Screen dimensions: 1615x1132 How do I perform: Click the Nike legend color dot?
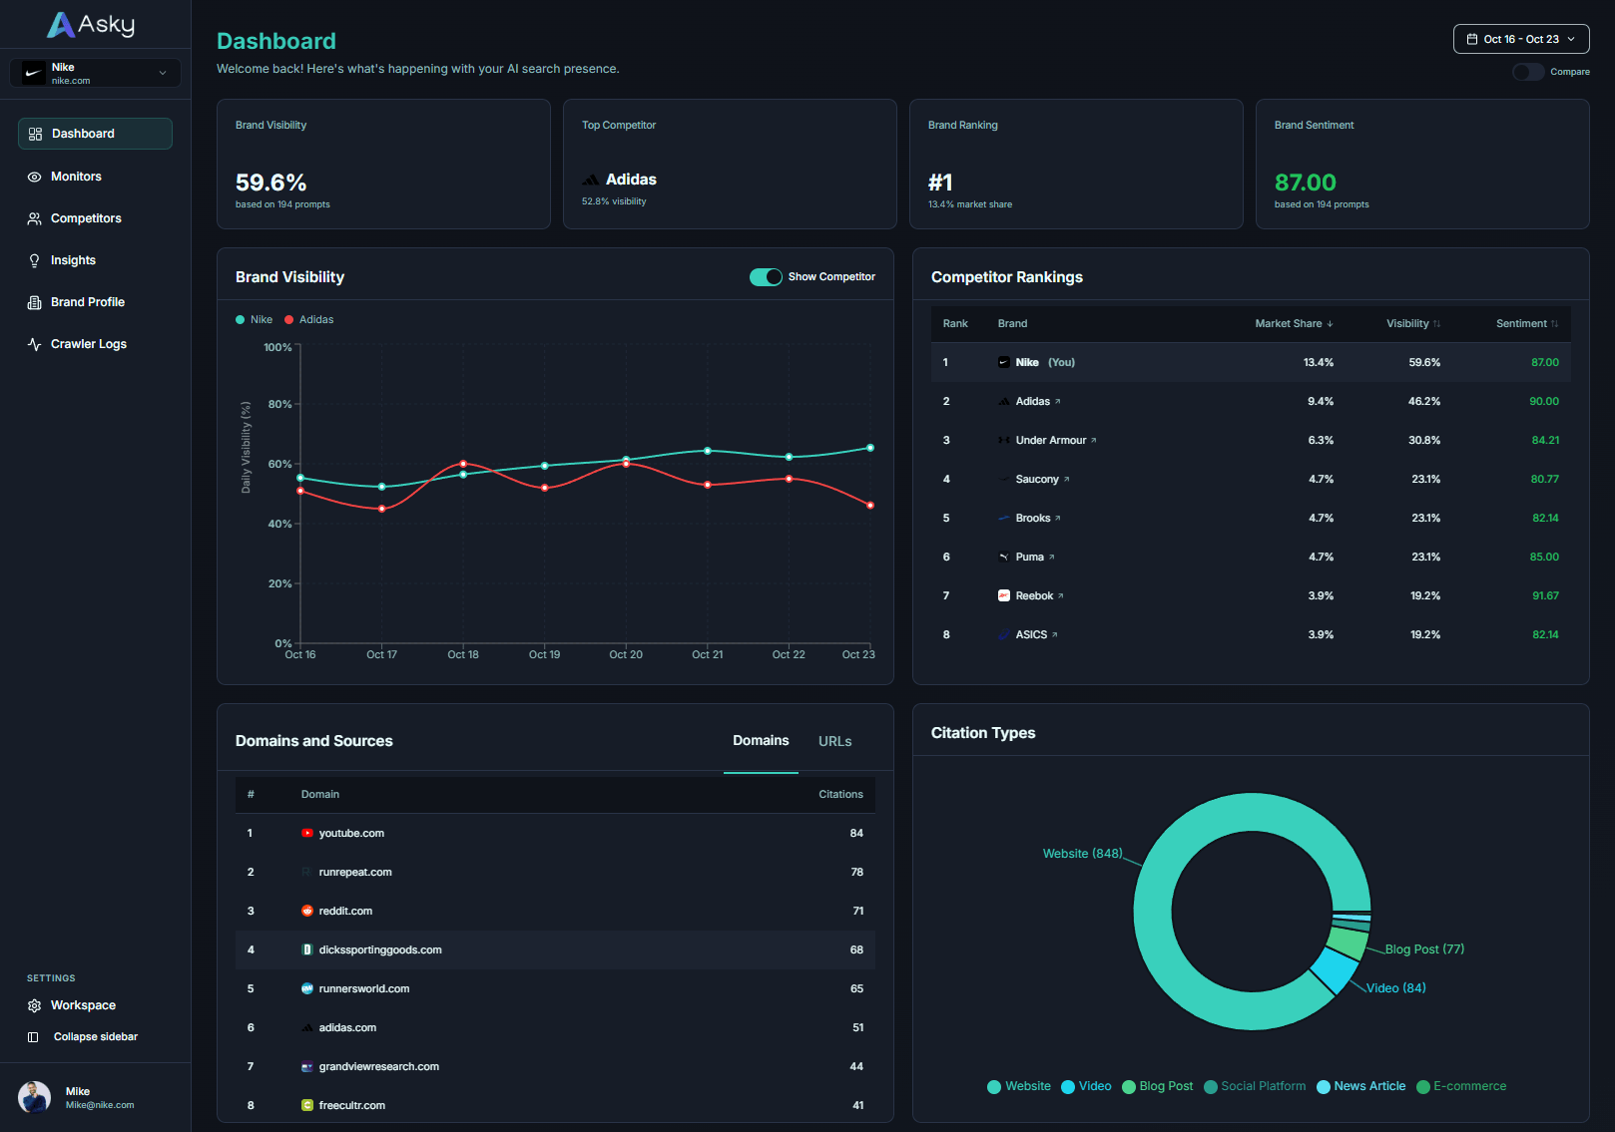(241, 319)
